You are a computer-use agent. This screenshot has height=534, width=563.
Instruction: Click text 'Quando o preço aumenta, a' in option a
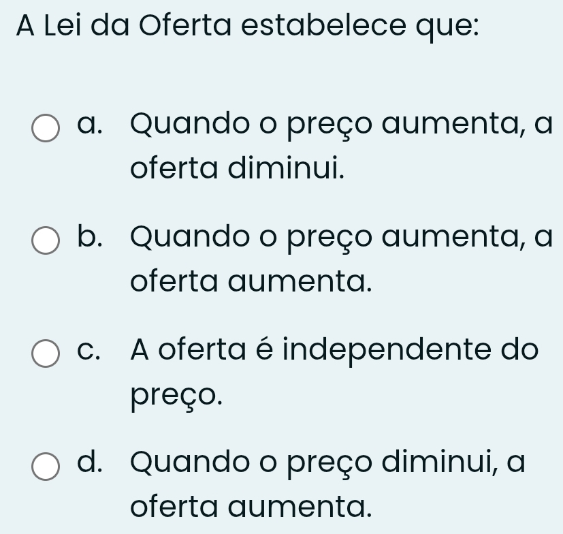345,126
